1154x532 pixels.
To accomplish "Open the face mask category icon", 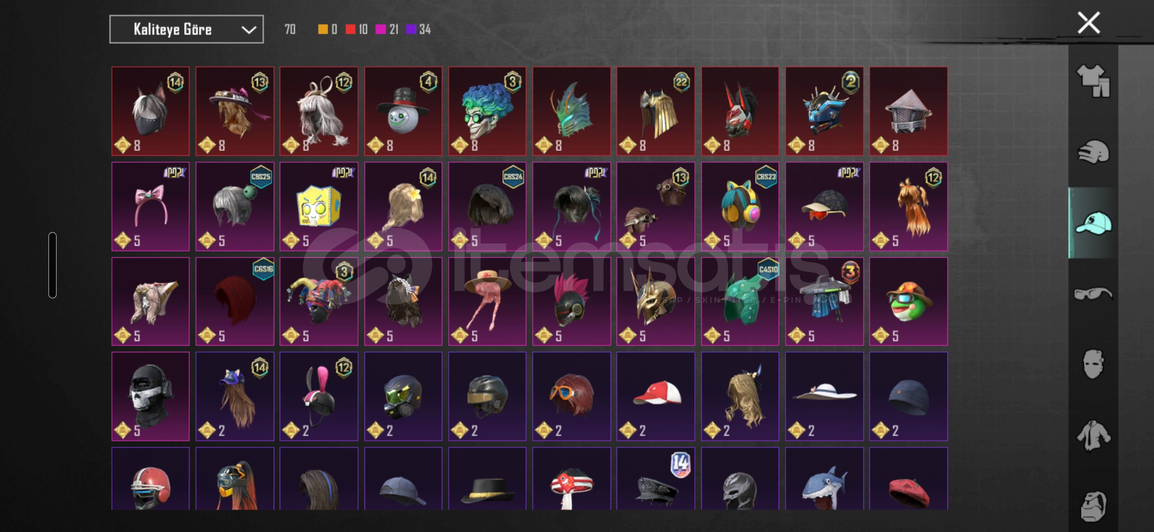I will click(1093, 364).
